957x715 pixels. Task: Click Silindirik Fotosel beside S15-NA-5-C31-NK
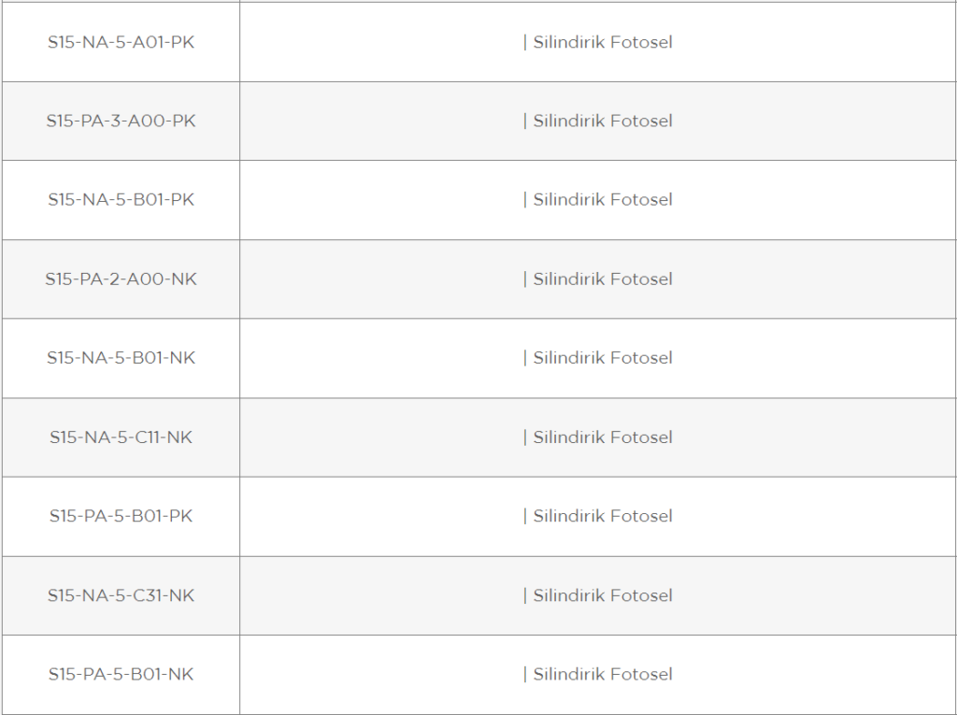click(603, 595)
